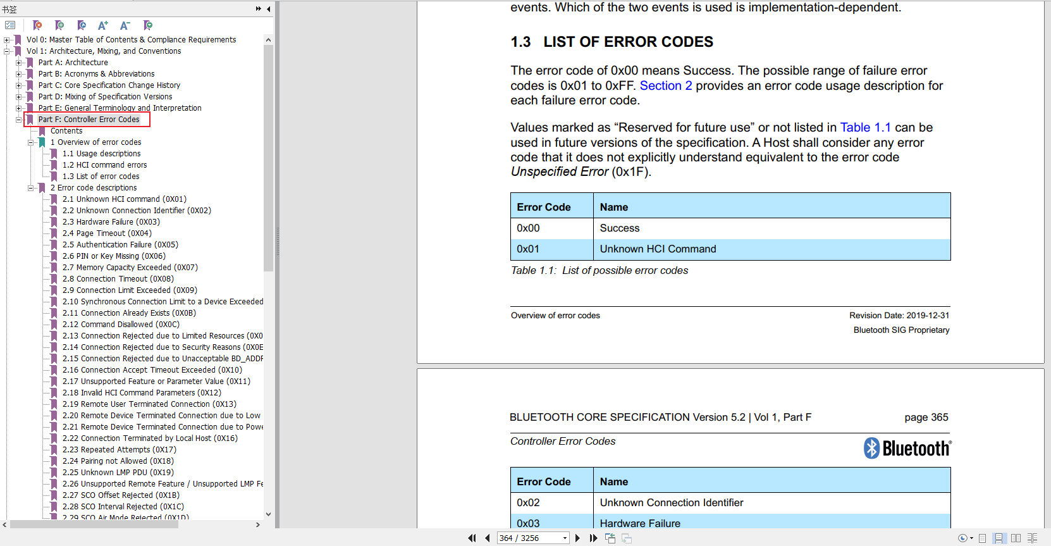Click the double-arrow expand panel icon
This screenshot has height=546, width=1051.
click(x=258, y=9)
